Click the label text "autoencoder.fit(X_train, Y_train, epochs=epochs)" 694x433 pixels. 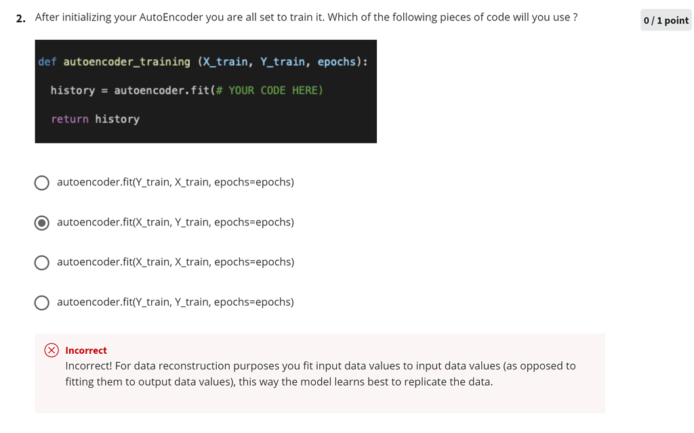point(176,222)
